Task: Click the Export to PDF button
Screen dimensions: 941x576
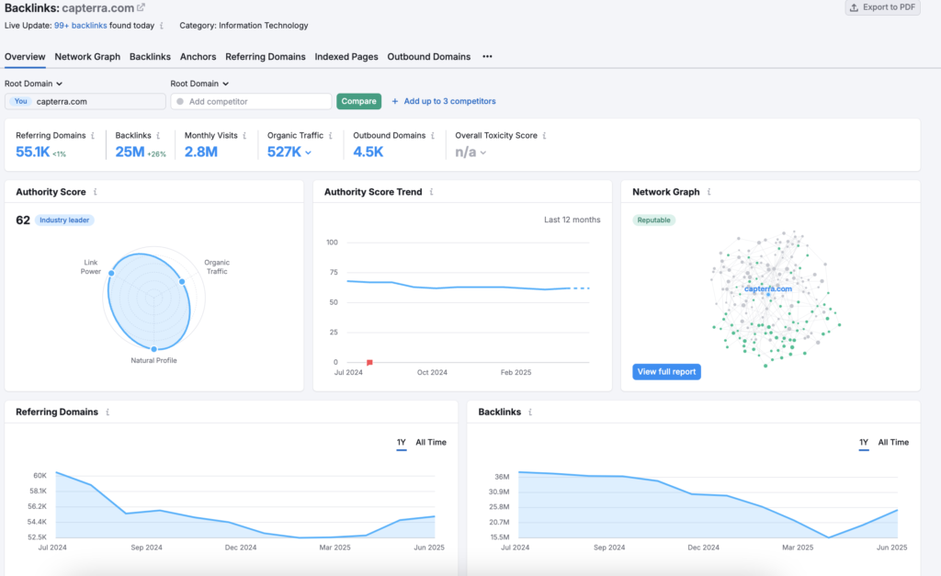Action: coord(883,7)
